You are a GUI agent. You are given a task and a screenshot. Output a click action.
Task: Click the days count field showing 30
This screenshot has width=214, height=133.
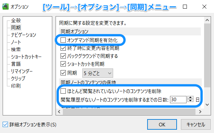(x=178, y=99)
